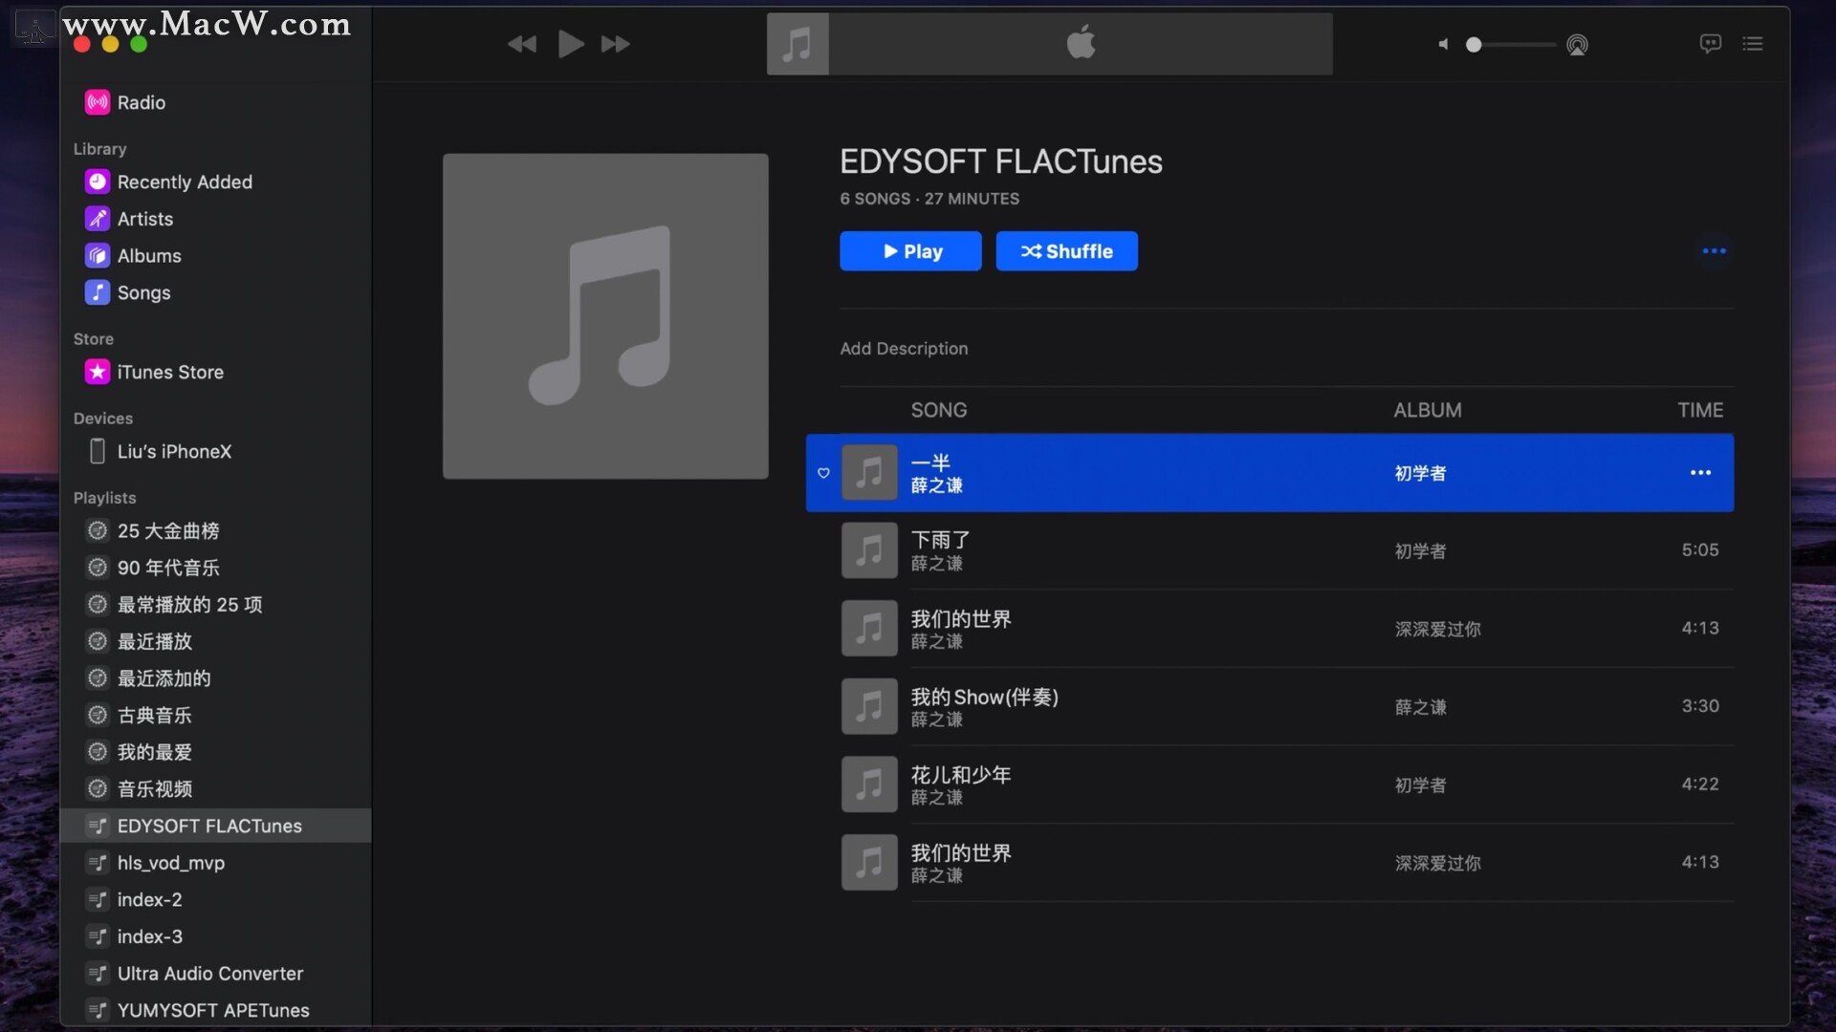The width and height of the screenshot is (1836, 1032).
Task: Show lyrics via speech bubble icon
Action: click(1711, 43)
